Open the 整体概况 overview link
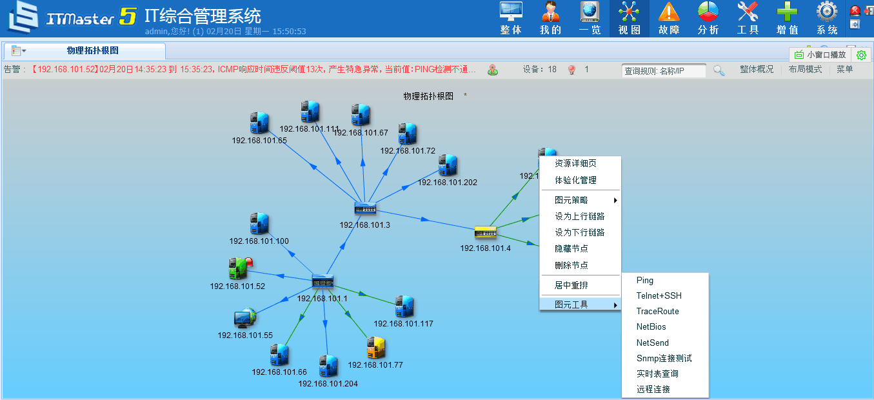The width and height of the screenshot is (874, 400). point(757,70)
